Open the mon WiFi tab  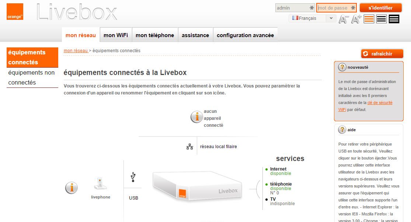point(116,35)
